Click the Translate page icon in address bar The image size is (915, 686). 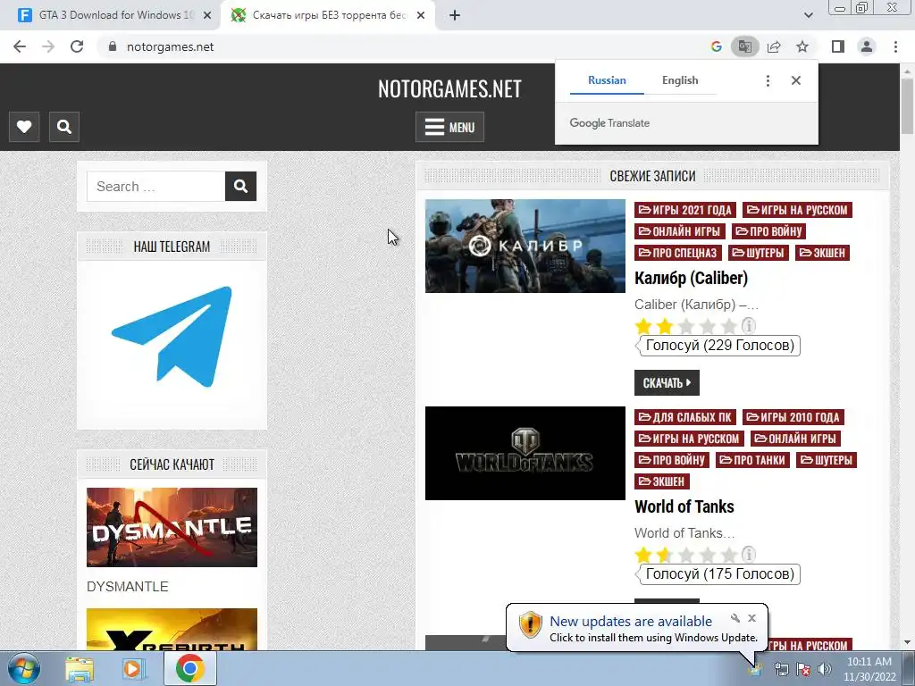tap(744, 46)
